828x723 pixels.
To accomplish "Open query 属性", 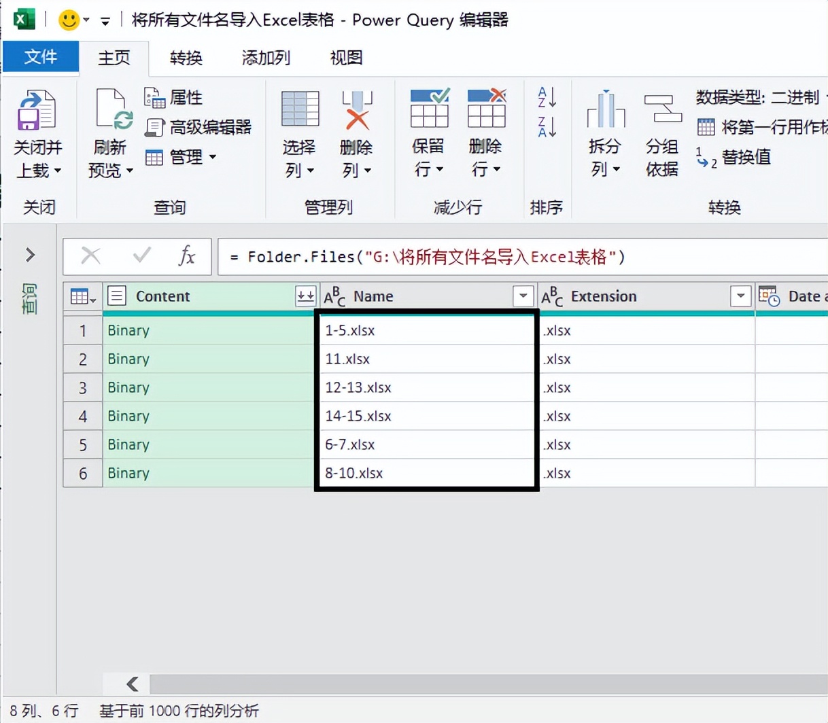I will coord(173,98).
